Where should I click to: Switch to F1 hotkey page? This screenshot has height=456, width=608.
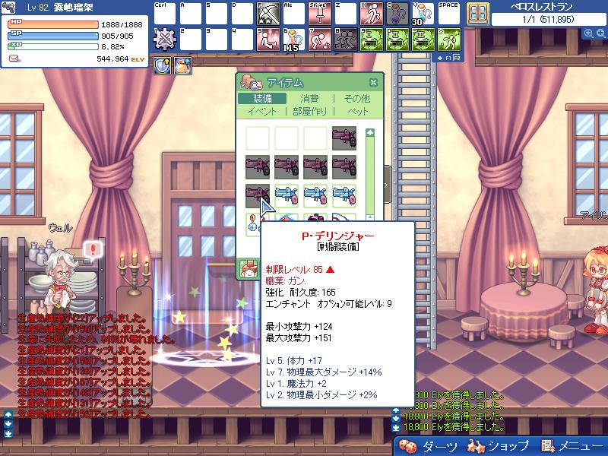point(448,58)
